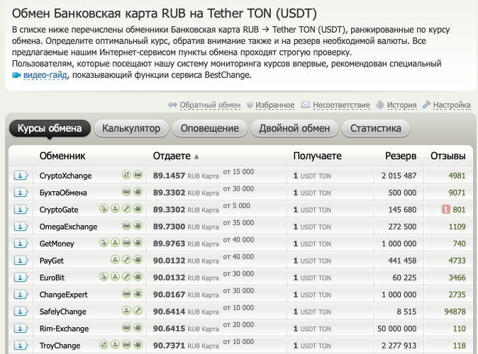
Task: Open the История link
Action: pyautogui.click(x=401, y=105)
